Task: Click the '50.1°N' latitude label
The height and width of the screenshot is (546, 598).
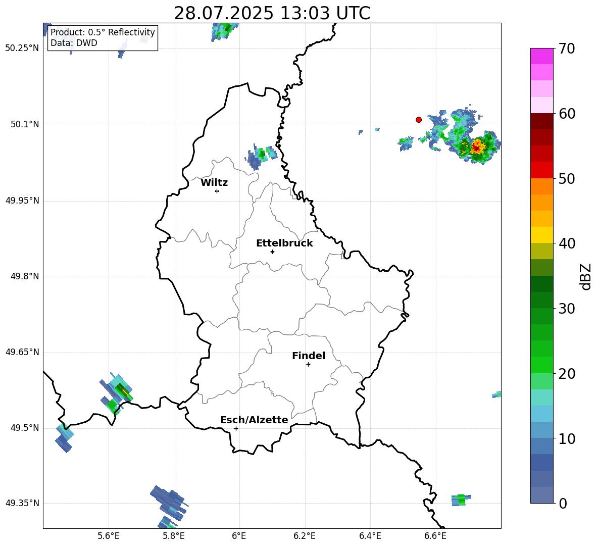Action: pyautogui.click(x=25, y=125)
